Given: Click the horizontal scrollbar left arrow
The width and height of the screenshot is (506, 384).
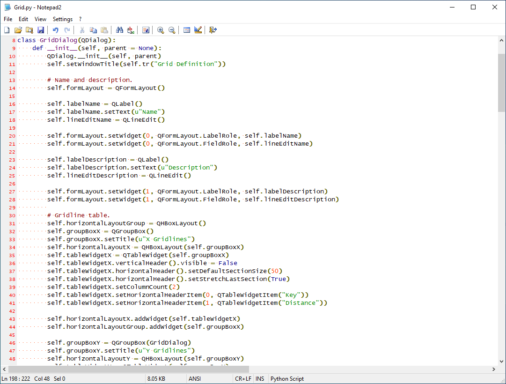Looking at the screenshot, I should click(x=4, y=369).
